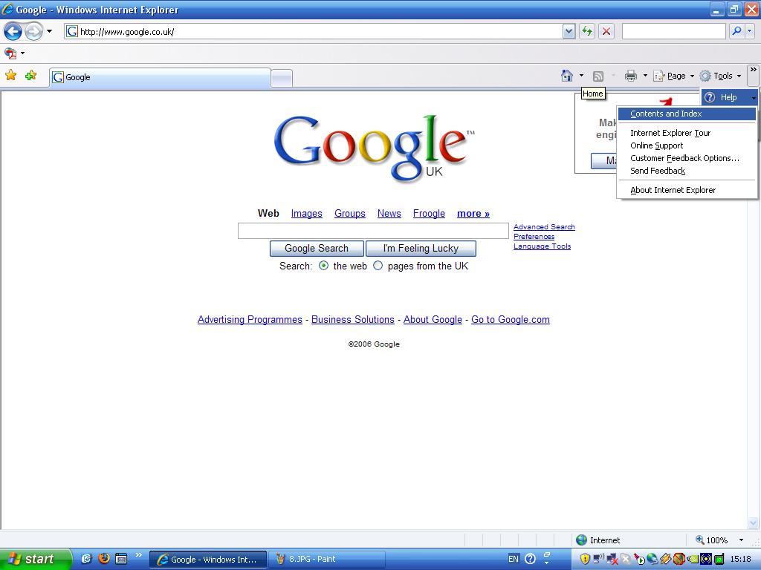Open the recent pages dropdown beside Forward

click(50, 32)
